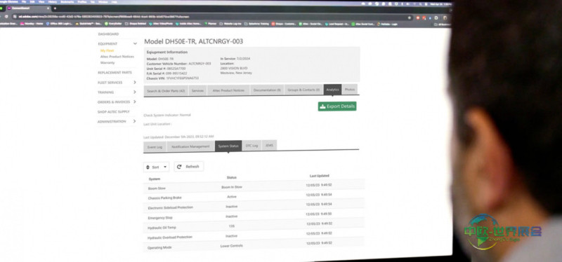Select the Chassis Parking Brake row

[254, 196]
